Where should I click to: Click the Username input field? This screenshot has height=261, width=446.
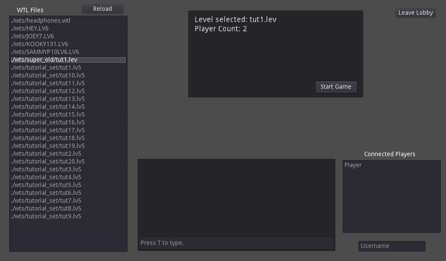tap(392, 246)
